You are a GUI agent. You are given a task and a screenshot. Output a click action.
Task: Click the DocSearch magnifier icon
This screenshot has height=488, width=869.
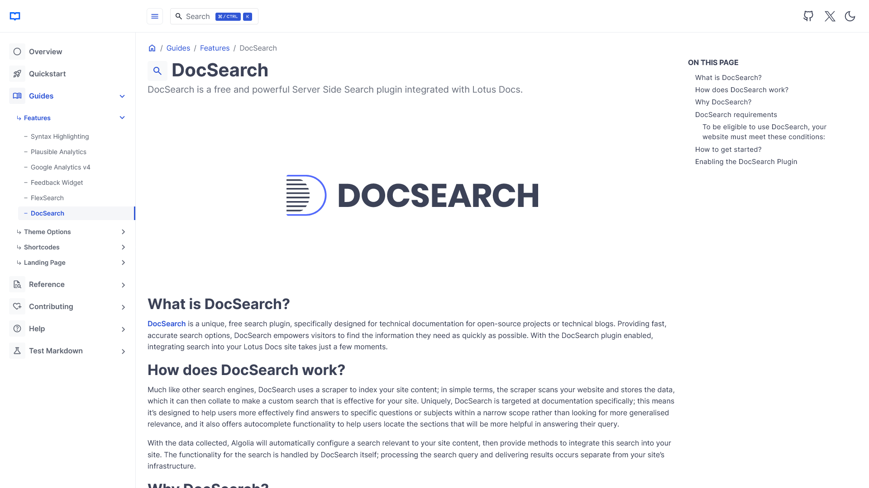(x=157, y=70)
